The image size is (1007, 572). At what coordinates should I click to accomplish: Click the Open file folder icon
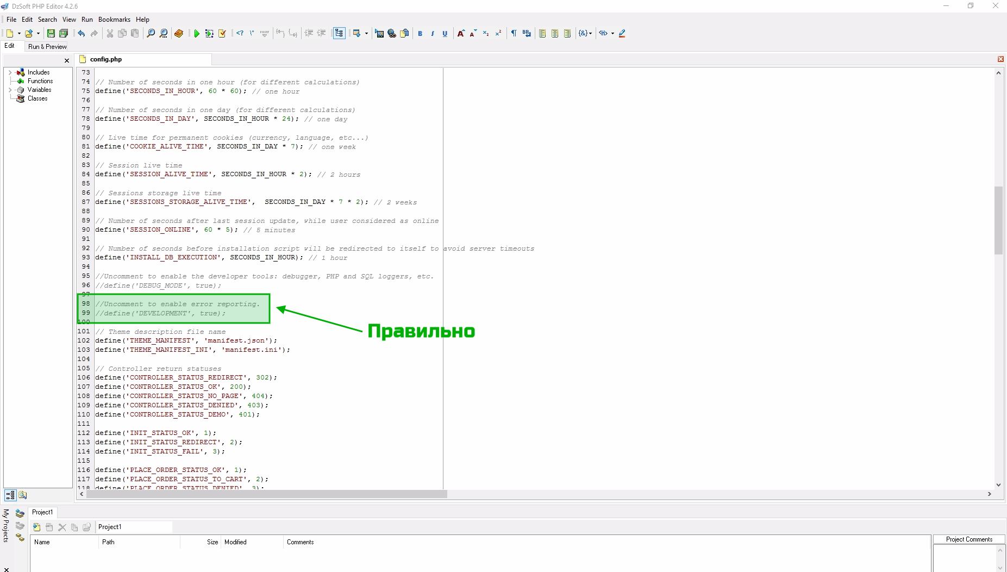pyautogui.click(x=29, y=33)
